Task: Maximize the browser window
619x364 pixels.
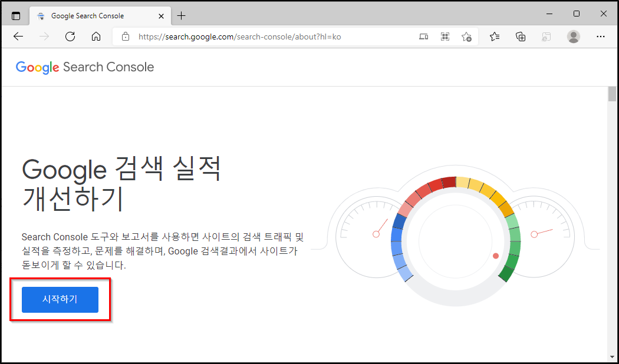Action: click(x=577, y=14)
